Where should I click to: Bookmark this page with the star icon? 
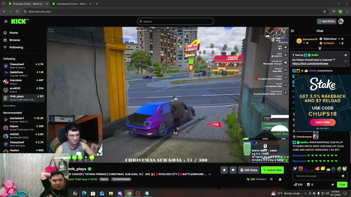point(325,11)
